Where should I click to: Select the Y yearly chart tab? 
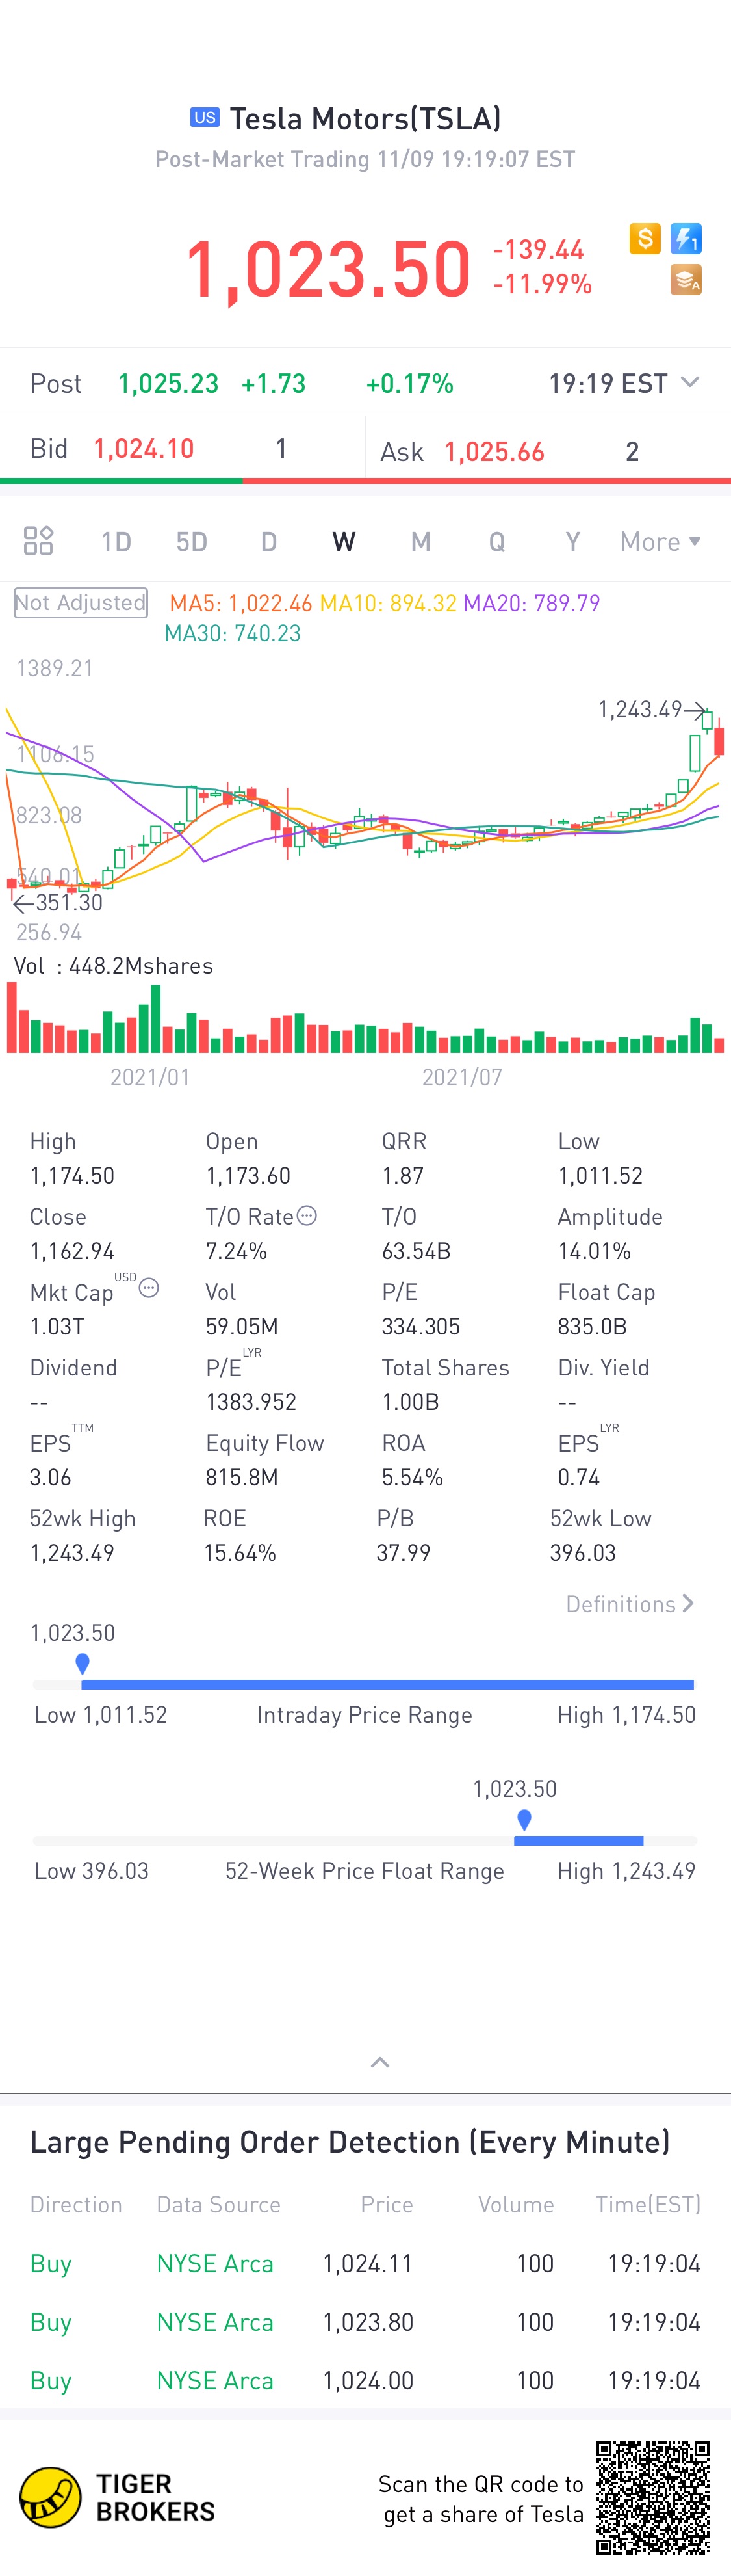pyautogui.click(x=572, y=541)
